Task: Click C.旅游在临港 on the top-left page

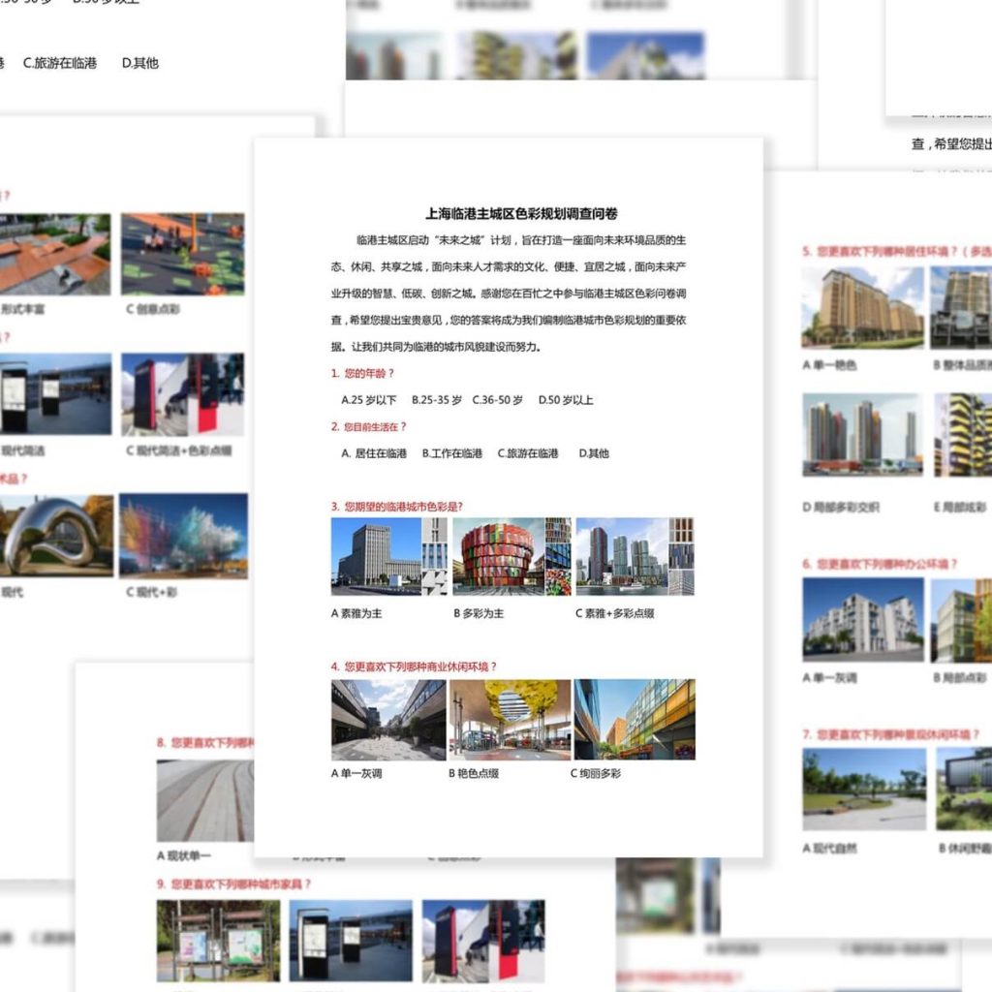Action: [60, 63]
